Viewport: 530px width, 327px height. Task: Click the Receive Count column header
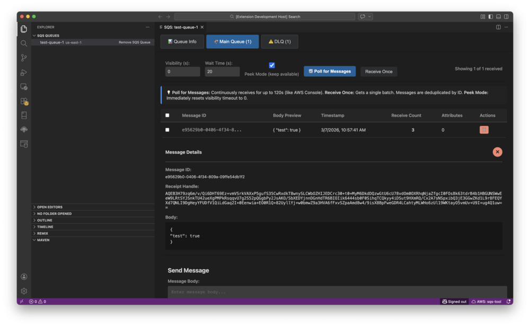tap(407, 115)
